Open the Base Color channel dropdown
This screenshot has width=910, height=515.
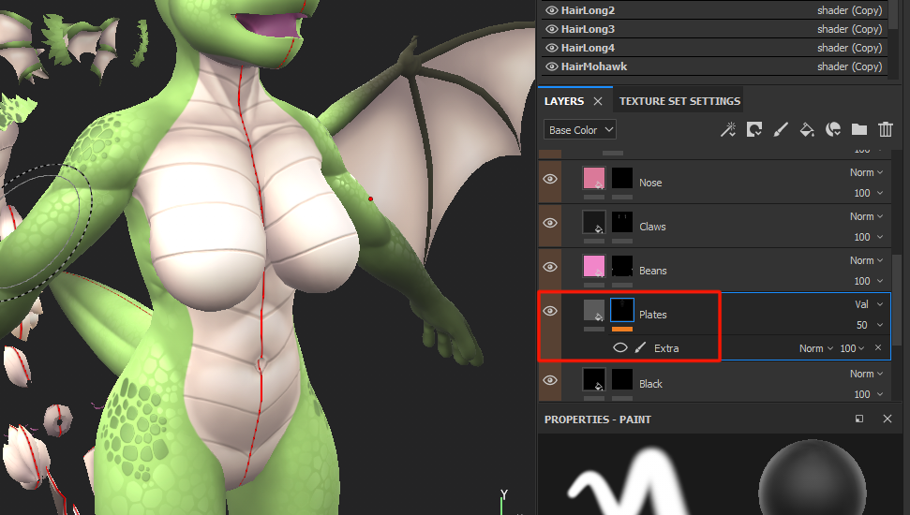[x=580, y=130]
